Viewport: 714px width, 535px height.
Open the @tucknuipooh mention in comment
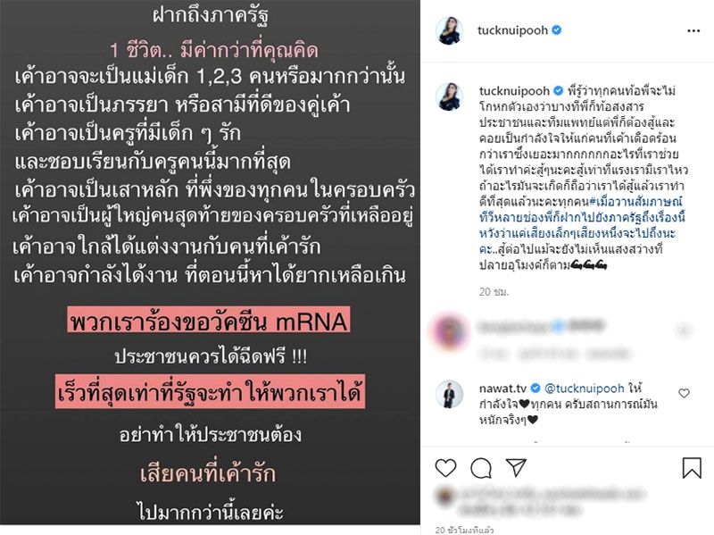pyautogui.click(x=585, y=389)
